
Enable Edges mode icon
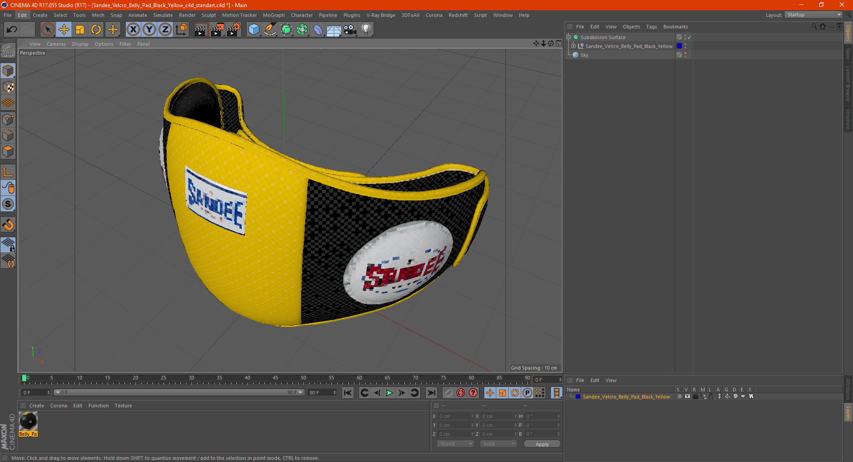[x=8, y=135]
